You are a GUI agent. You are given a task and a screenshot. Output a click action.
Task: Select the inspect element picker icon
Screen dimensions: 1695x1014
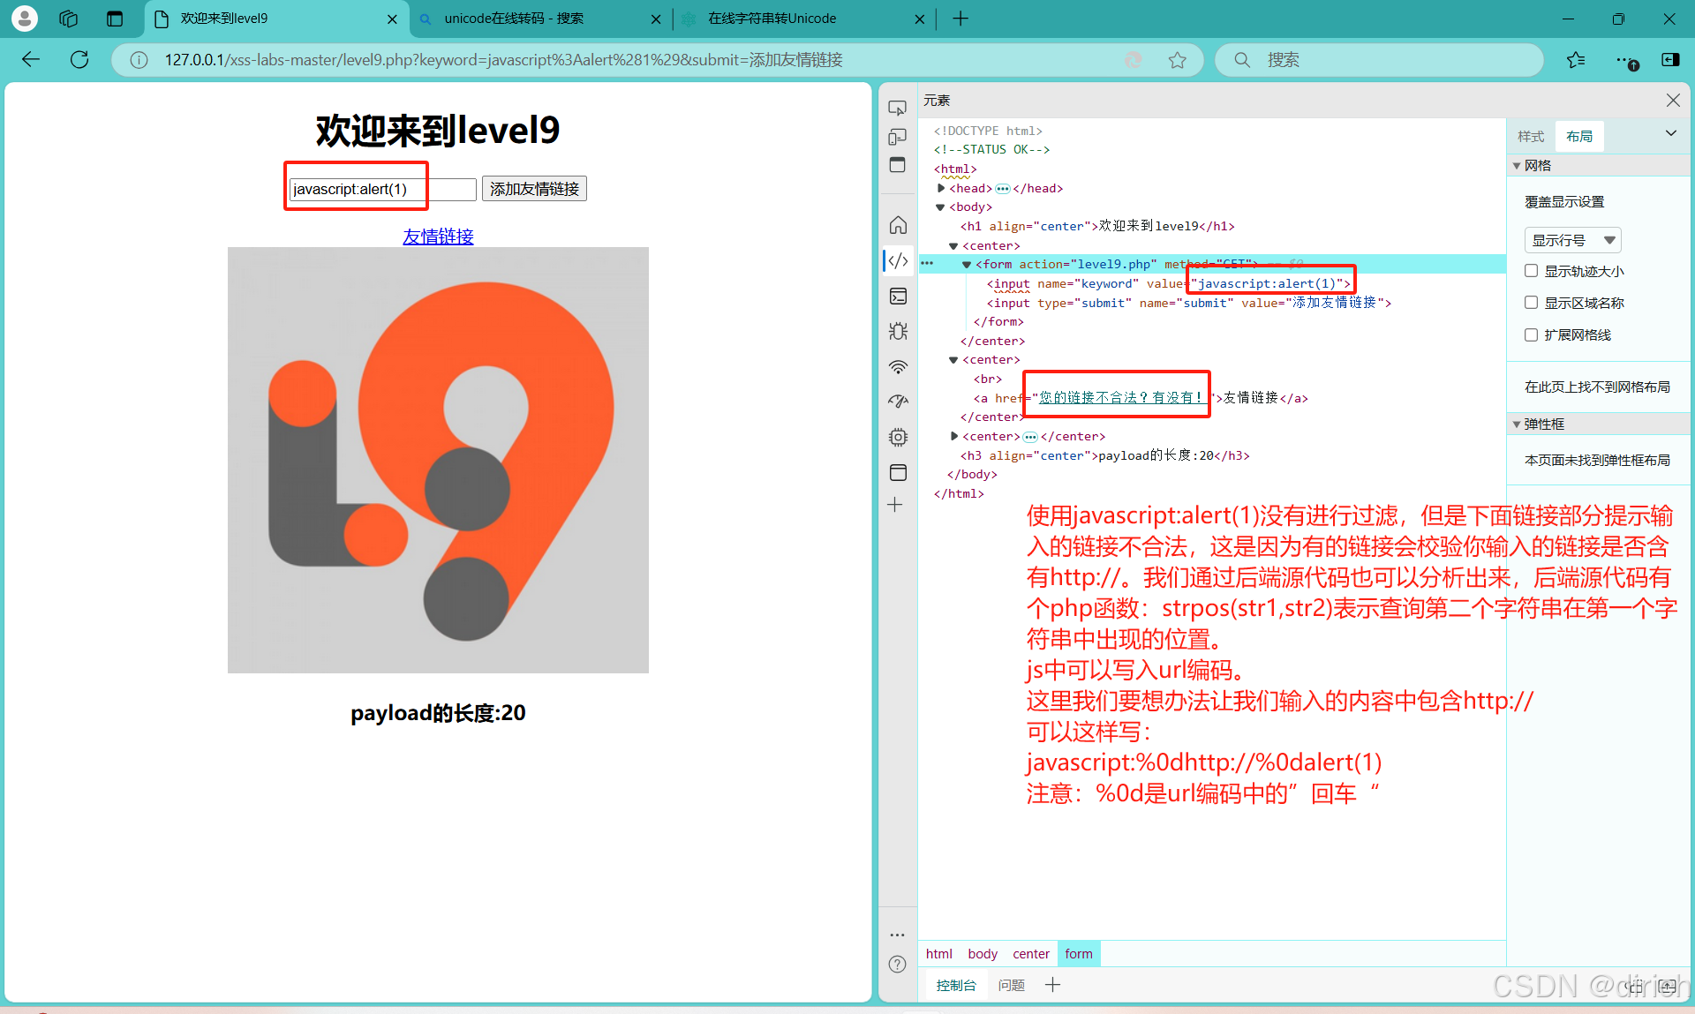click(x=897, y=109)
